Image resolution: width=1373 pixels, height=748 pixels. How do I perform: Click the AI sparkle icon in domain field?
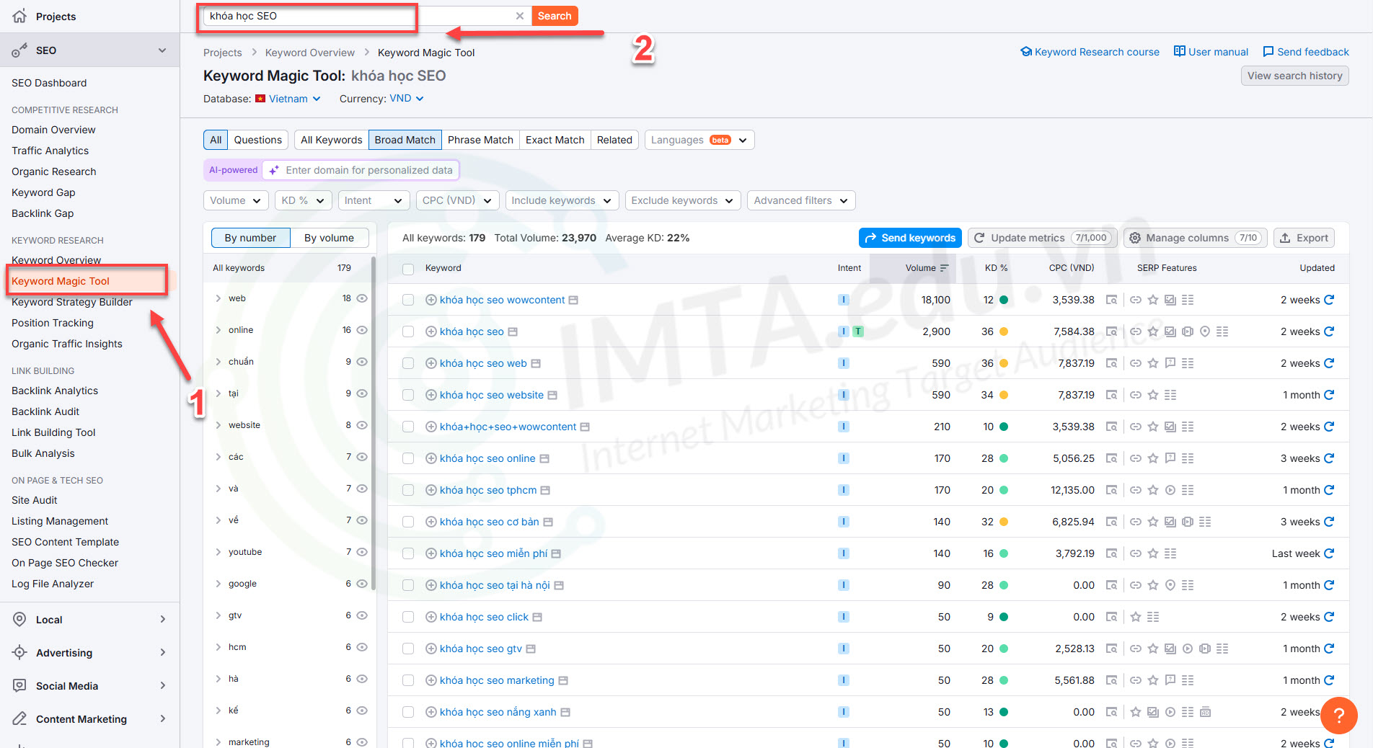pyautogui.click(x=274, y=170)
